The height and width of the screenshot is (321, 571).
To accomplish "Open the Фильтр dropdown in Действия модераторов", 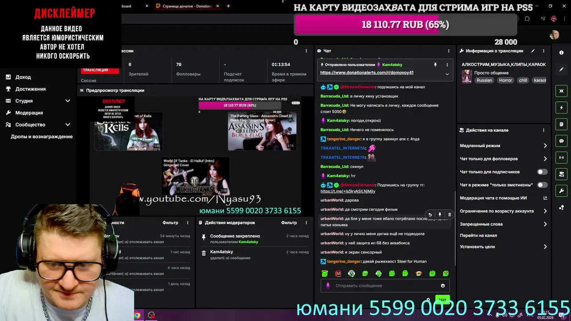I will [x=289, y=222].
